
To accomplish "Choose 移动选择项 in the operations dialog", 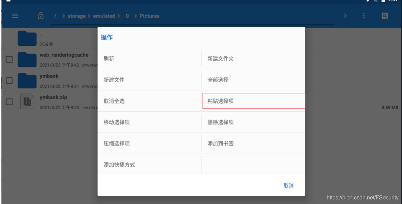I will (x=150, y=122).
